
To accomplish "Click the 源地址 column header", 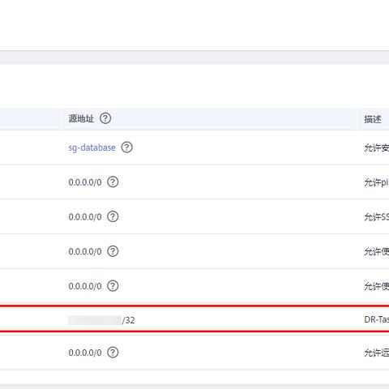I will click(81, 118).
